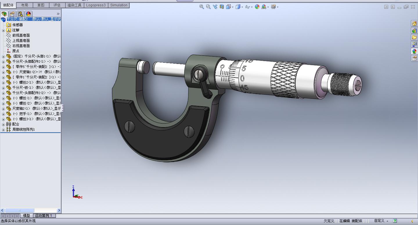This screenshot has width=418, height=225.
Task: Expand the 千分尺-锁<1> component node
Action: pyautogui.click(x=3, y=88)
